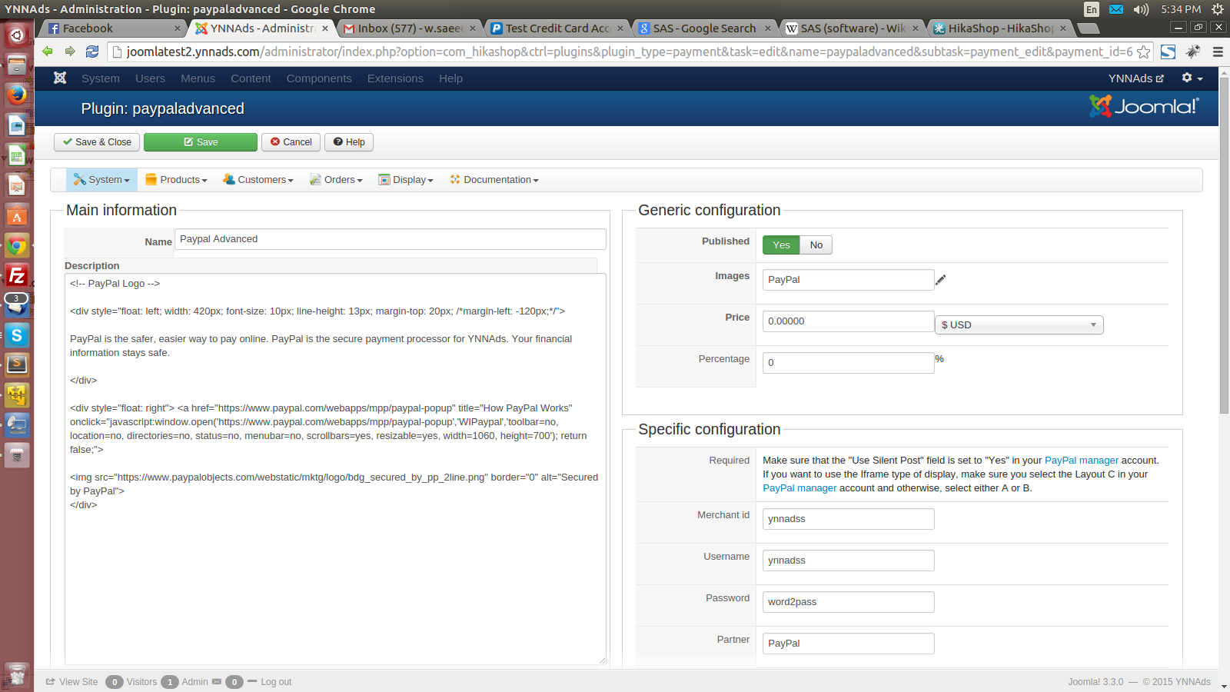Open the Firebug extension icon
Viewport: 1230px width, 692px height.
pyautogui.click(x=1193, y=52)
